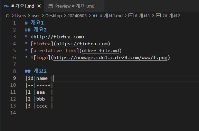Click the '## 개요2' heading on line 2

[36, 30]
